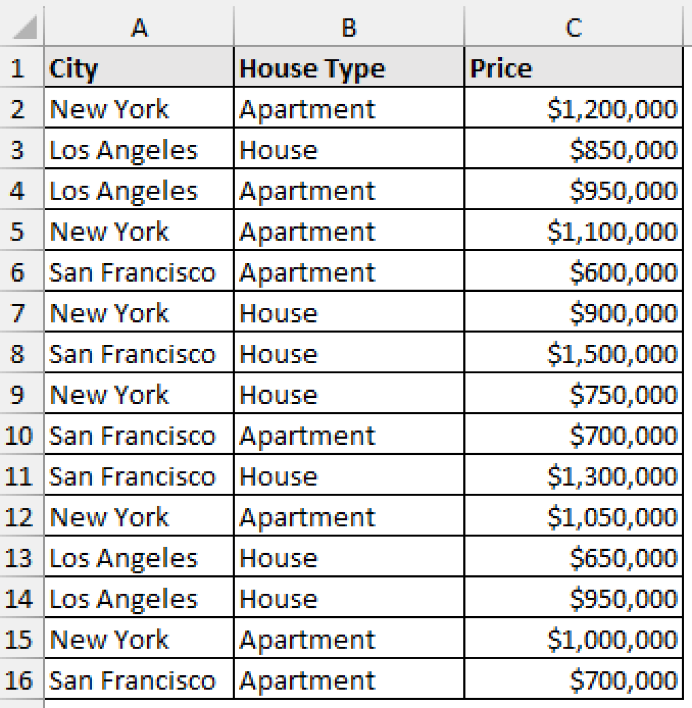
Task: Select row 1 header
Action: click(x=21, y=68)
